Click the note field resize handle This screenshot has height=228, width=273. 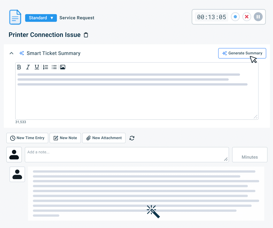click(x=226, y=159)
